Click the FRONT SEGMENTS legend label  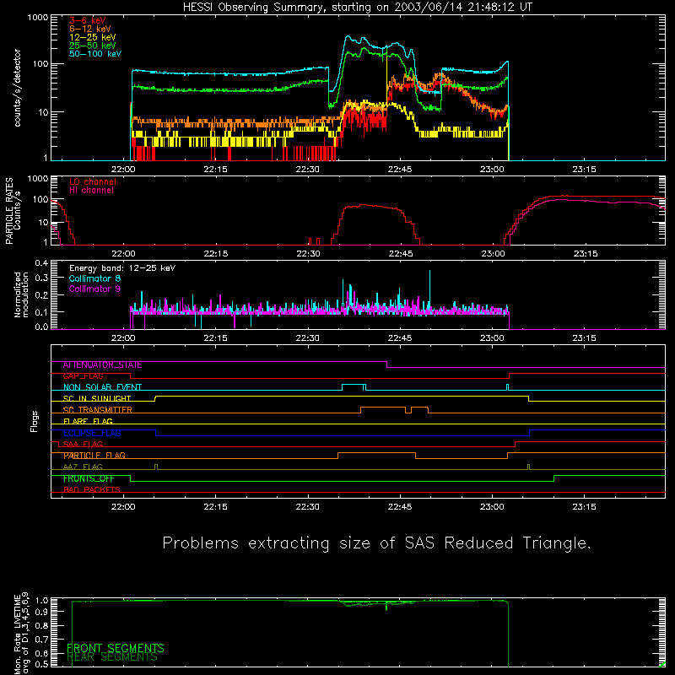pyautogui.click(x=116, y=648)
